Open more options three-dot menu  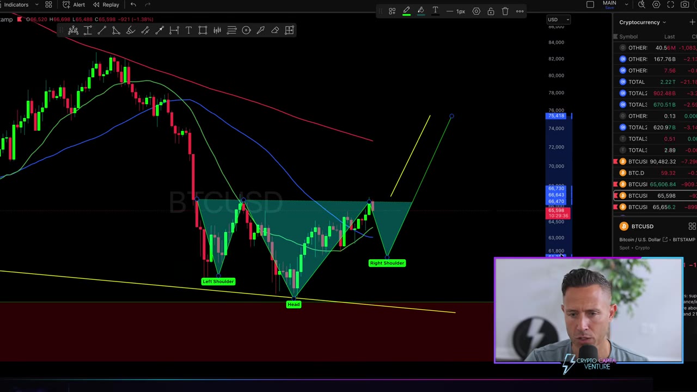[520, 11]
